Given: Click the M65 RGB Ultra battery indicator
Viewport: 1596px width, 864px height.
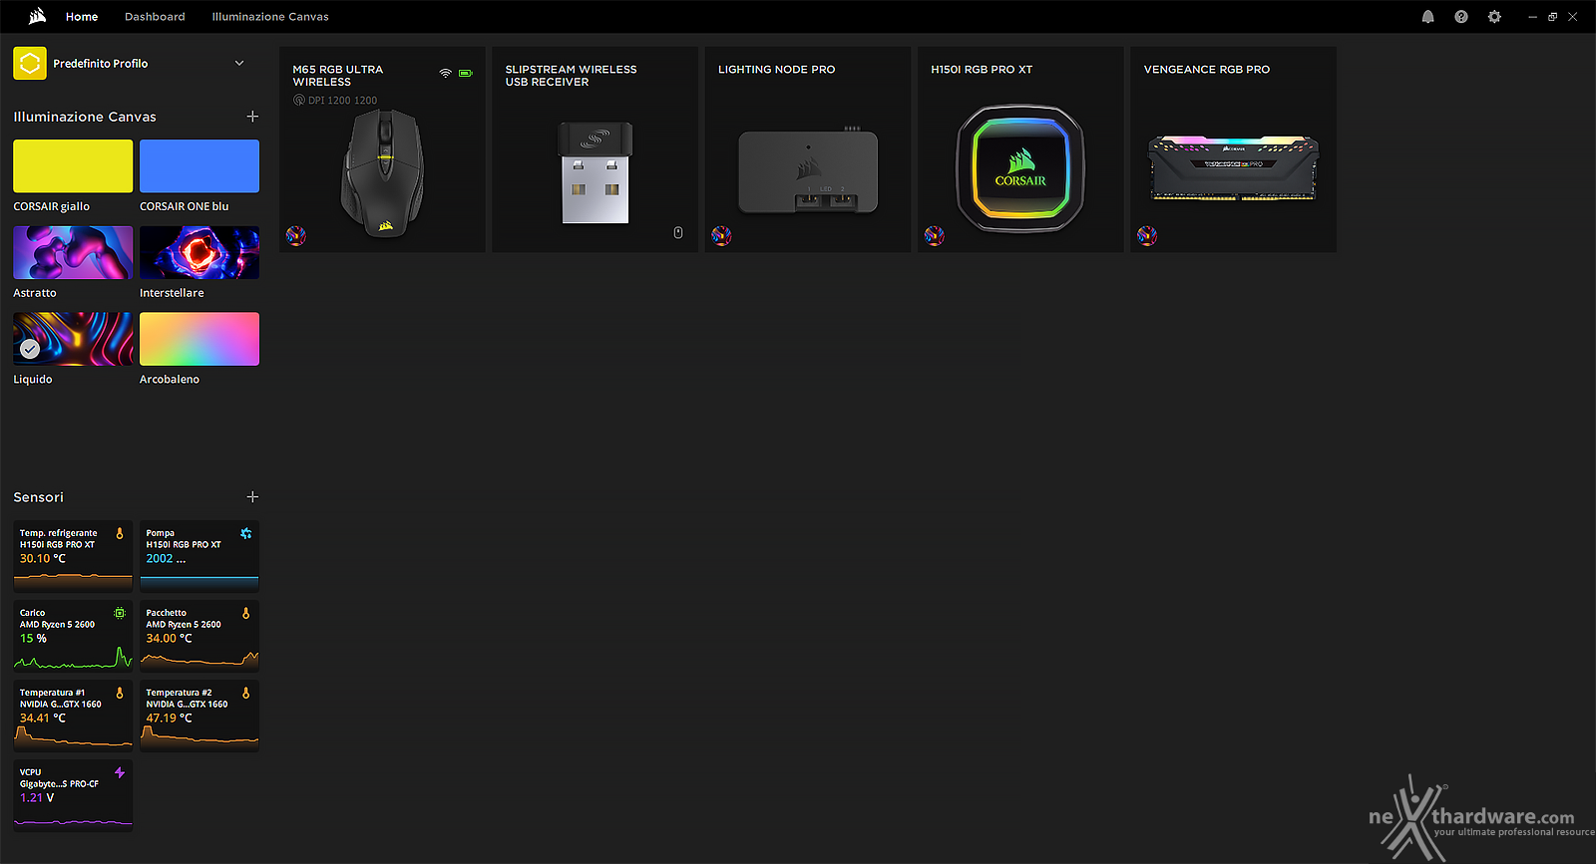Looking at the screenshot, I should pos(465,74).
